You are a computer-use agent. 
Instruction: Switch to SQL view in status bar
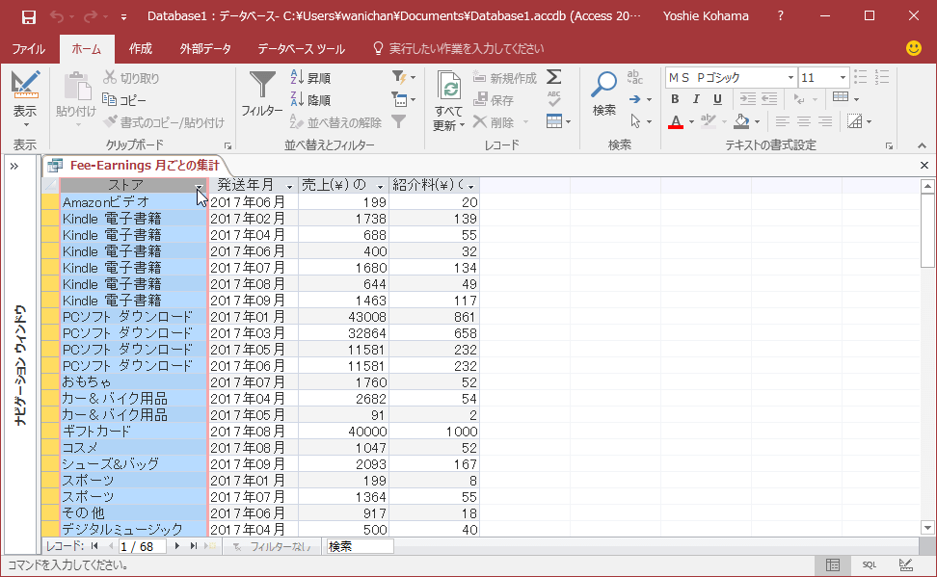[x=869, y=564]
